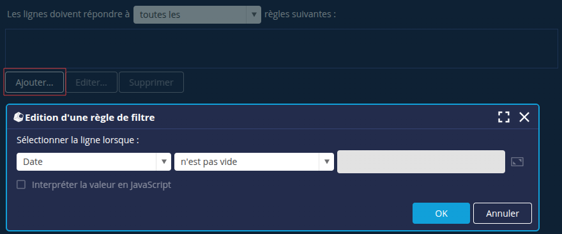Confirm the rule with OK
This screenshot has width=562, height=234.
pos(441,213)
